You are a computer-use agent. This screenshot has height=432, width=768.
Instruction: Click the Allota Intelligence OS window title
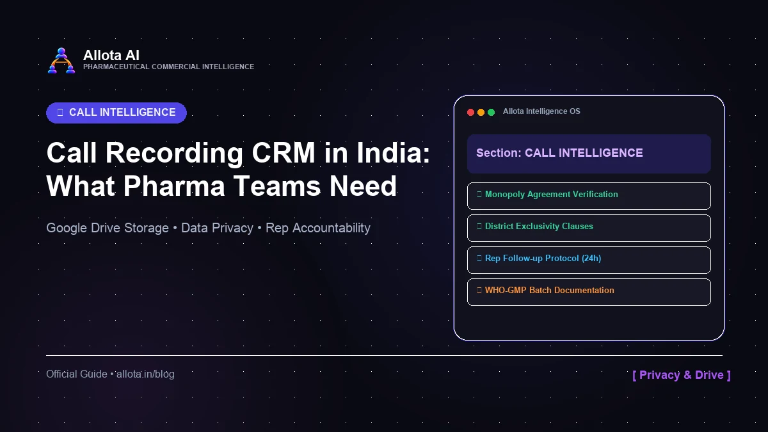[x=541, y=111]
